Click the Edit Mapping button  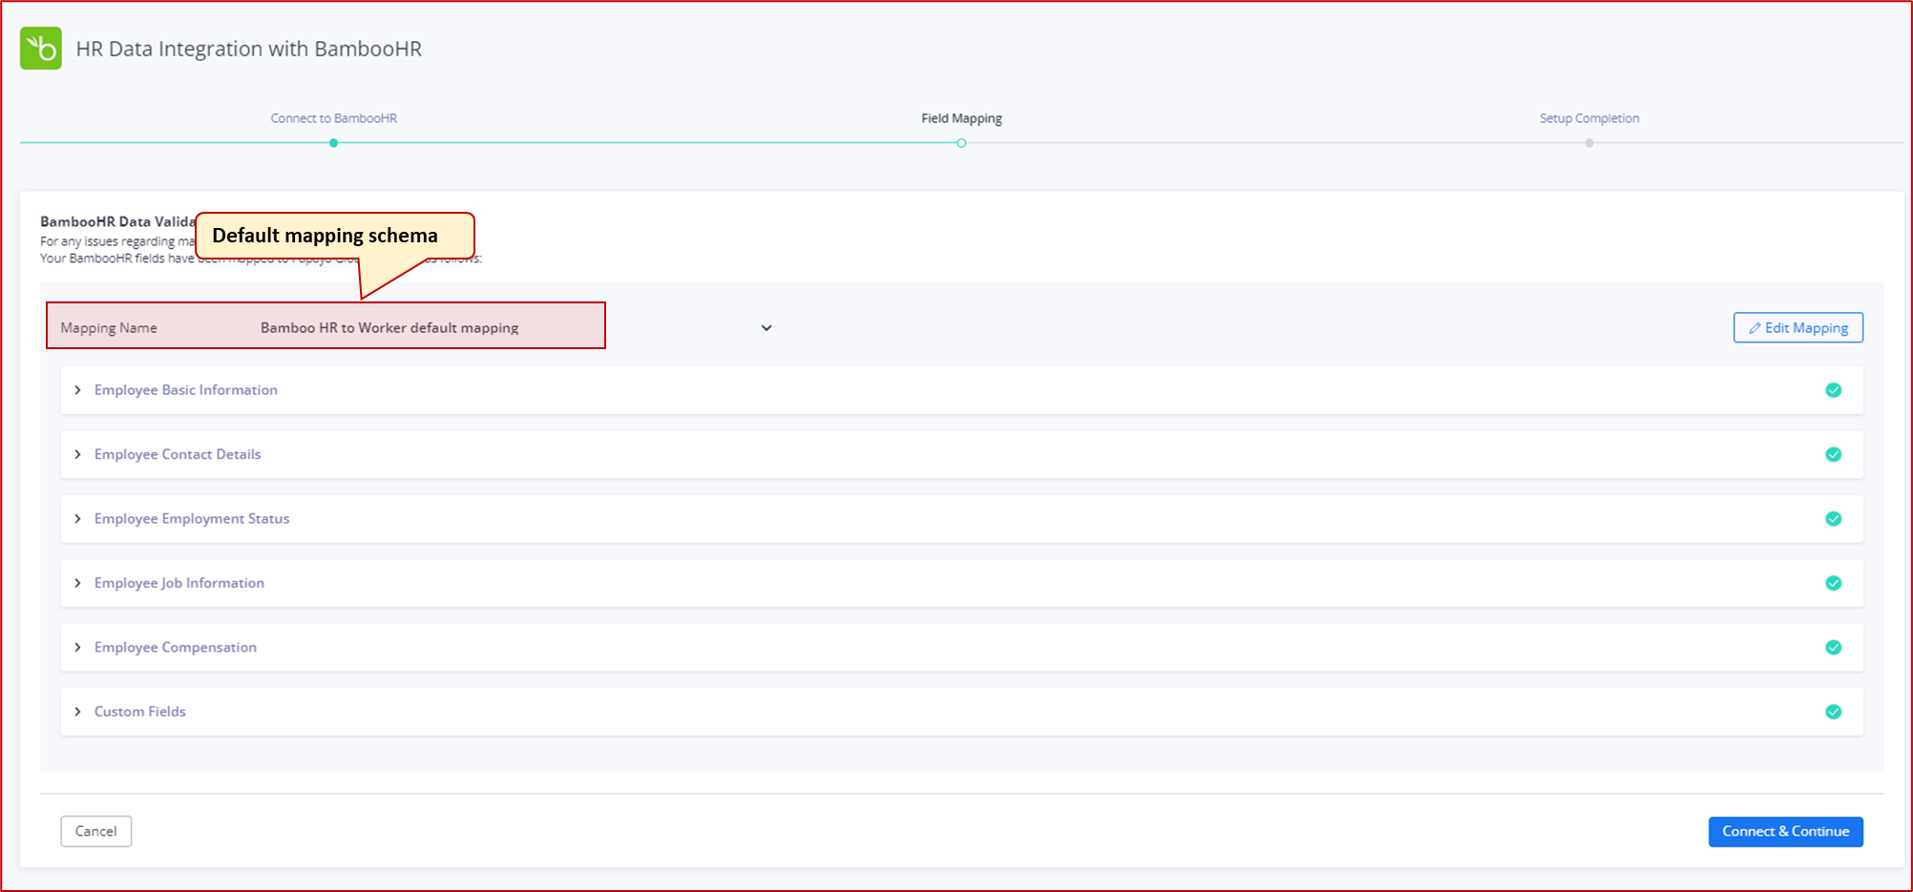coord(1797,327)
